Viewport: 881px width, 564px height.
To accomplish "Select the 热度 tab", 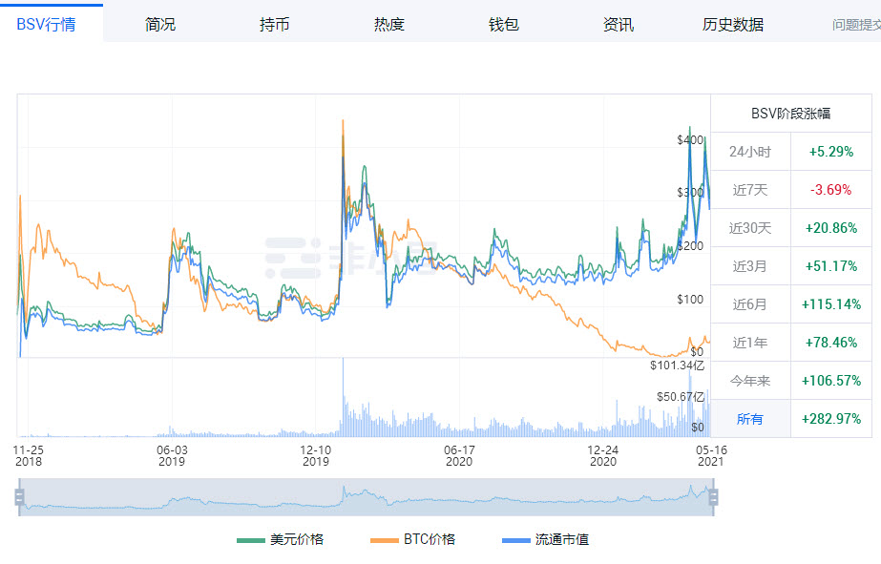I will click(x=389, y=25).
